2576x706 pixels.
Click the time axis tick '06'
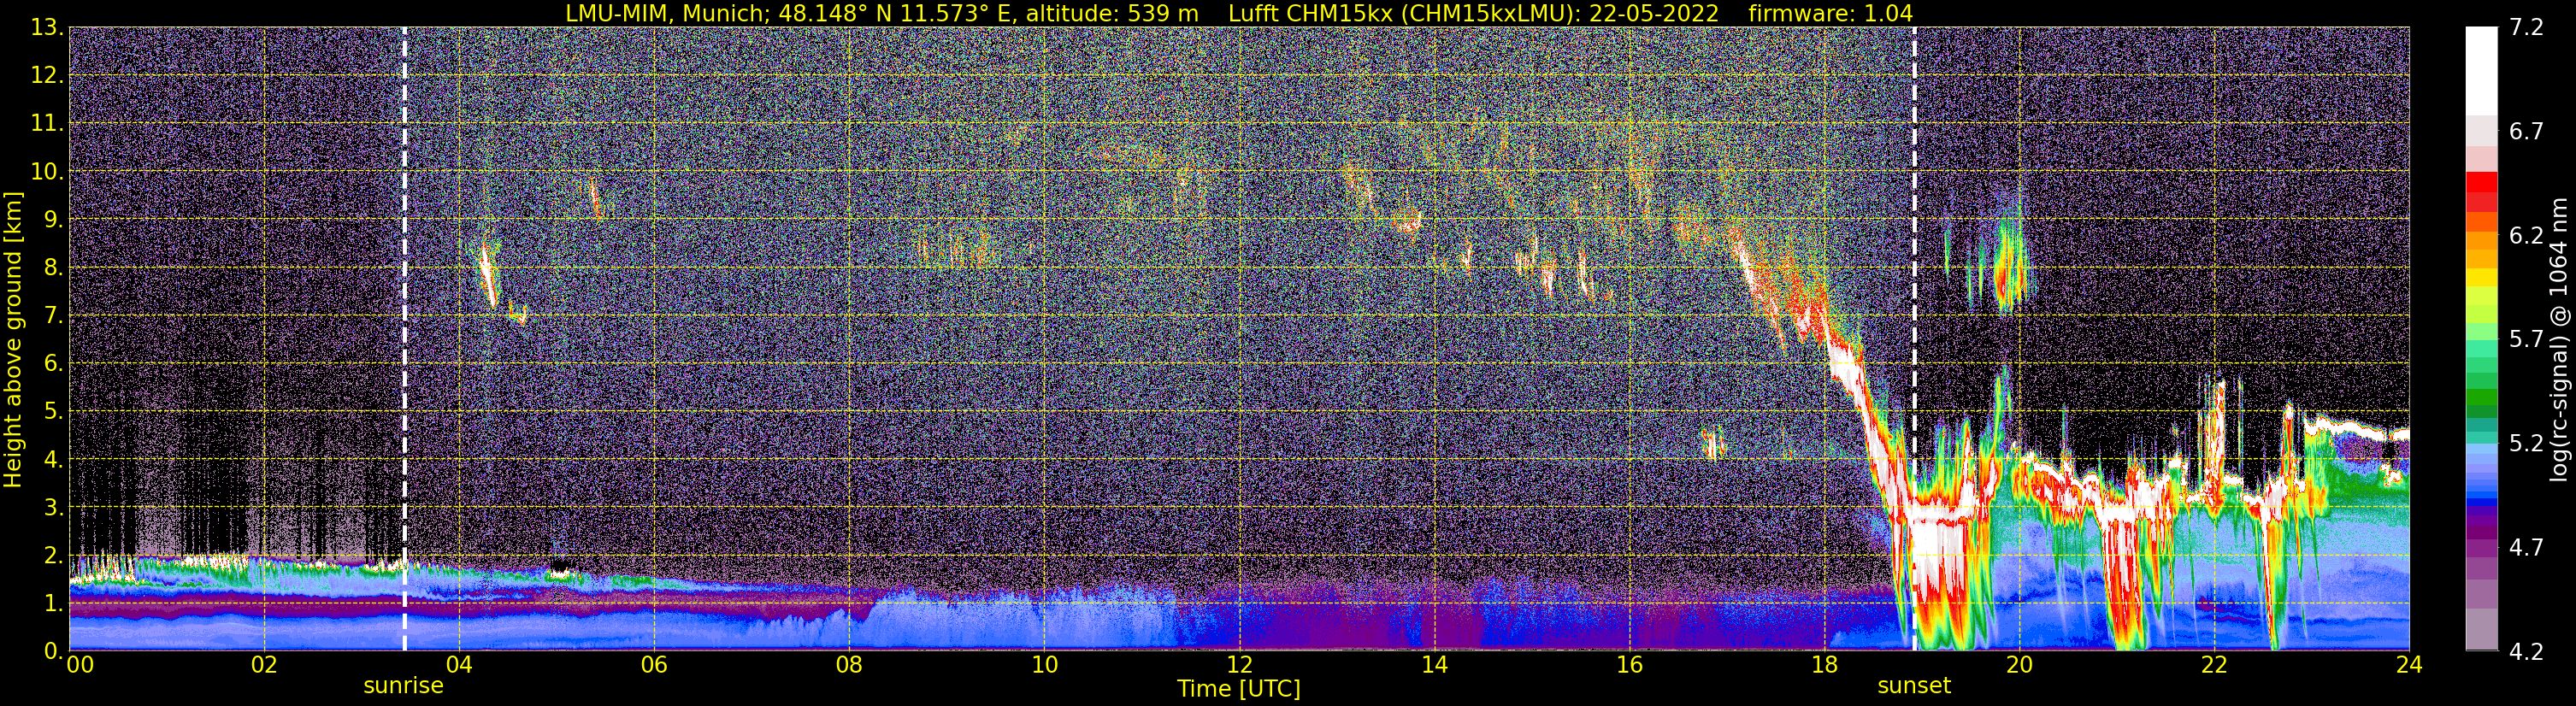[x=654, y=665]
